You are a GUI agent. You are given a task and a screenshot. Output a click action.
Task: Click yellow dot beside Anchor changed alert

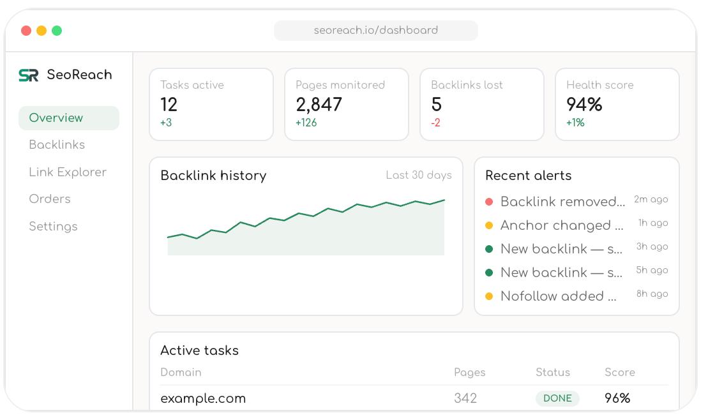(489, 226)
